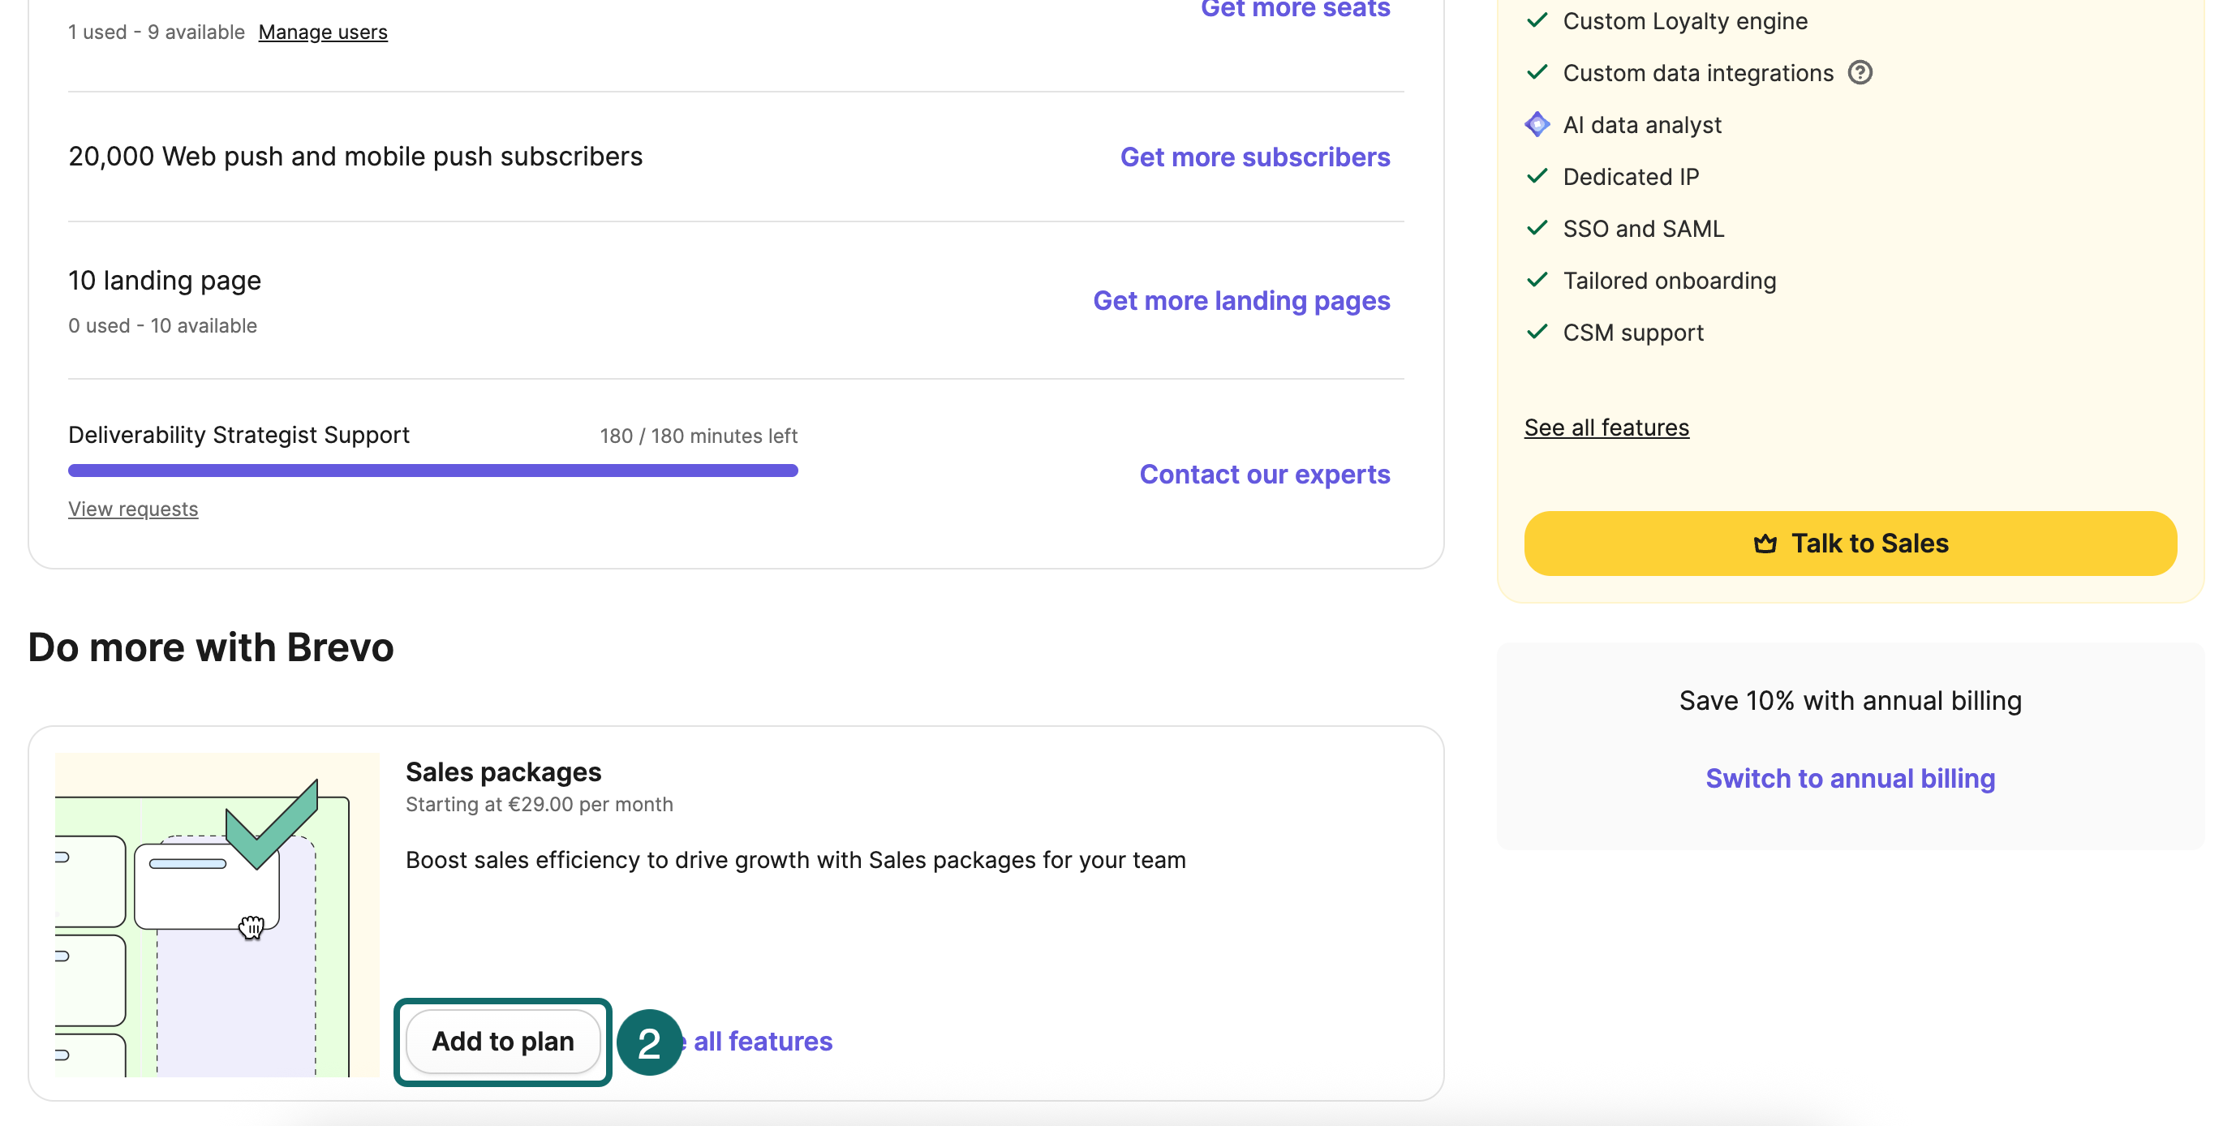Viewport: 2236px width, 1126px height.
Task: Click the step 2 badge near Add to plan
Action: [x=648, y=1044]
